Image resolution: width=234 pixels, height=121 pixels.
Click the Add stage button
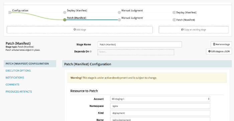80,29
